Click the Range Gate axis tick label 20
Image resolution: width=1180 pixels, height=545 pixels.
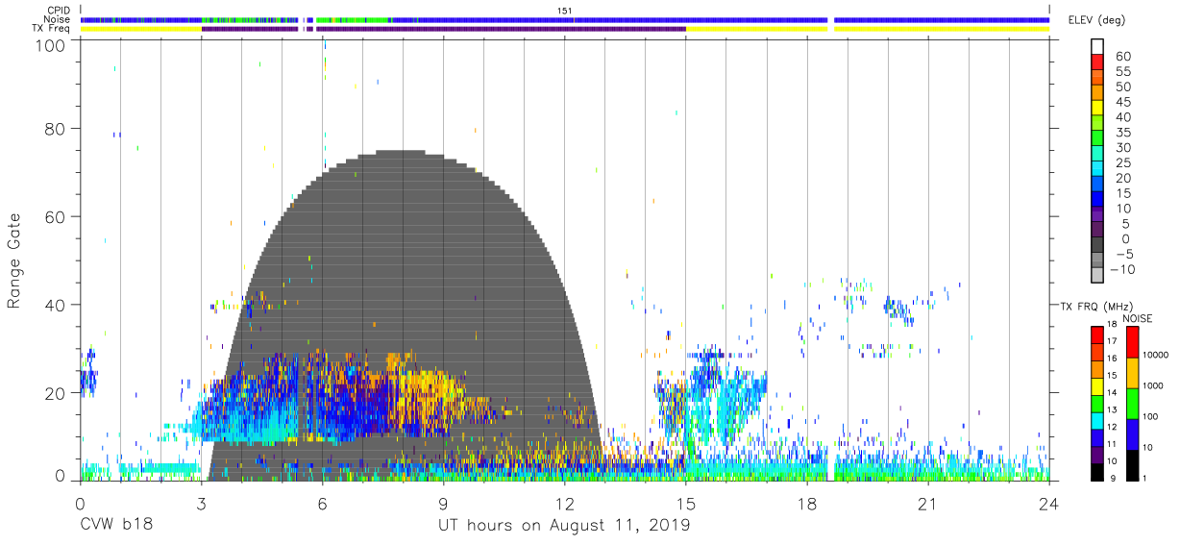tap(57, 393)
